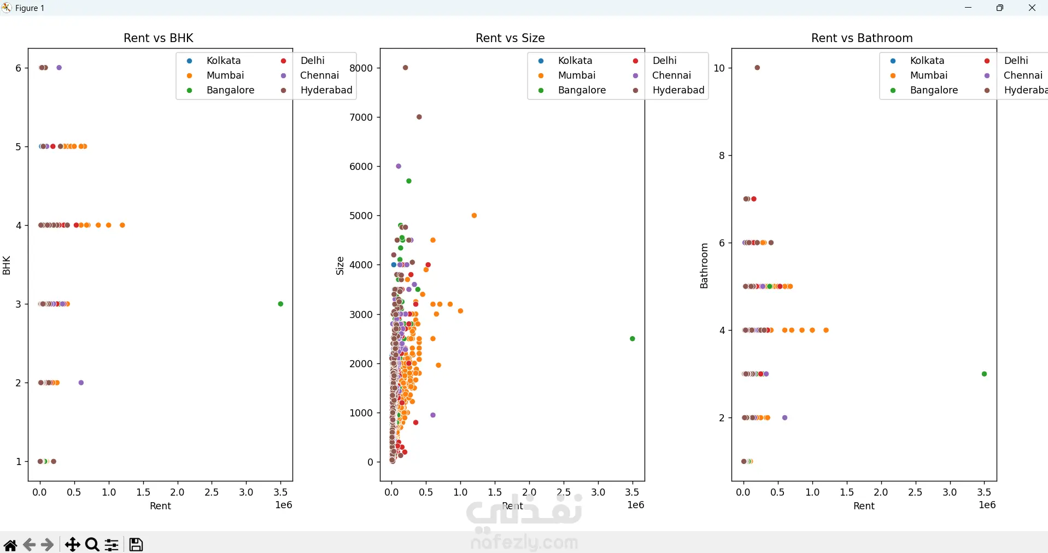Click the Kolkata legend entry in the BHK plot
This screenshot has width=1048, height=553.
tap(214, 61)
